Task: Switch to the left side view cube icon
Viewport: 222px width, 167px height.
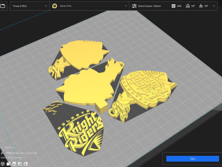Action: coord(20,163)
